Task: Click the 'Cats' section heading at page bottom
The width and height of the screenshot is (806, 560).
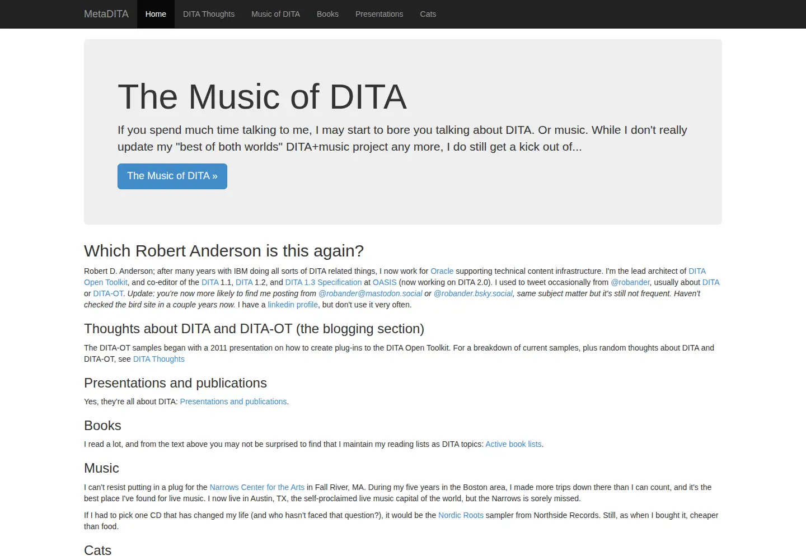Action: click(x=98, y=550)
